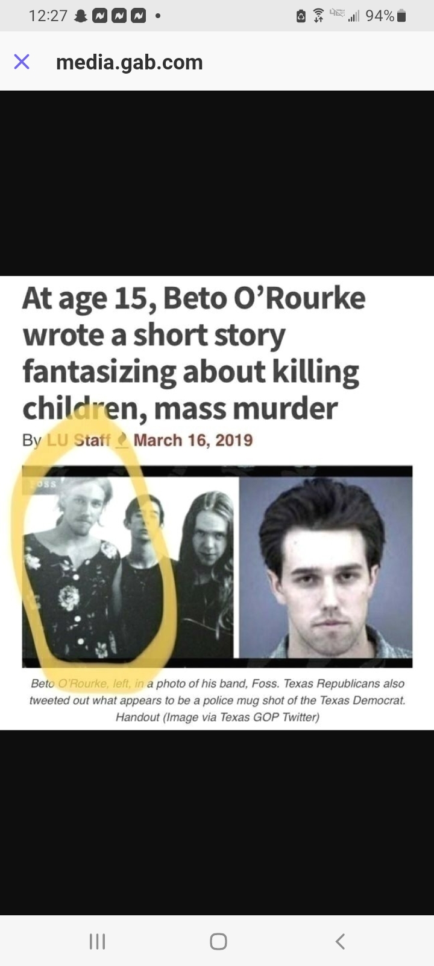The width and height of the screenshot is (434, 966).
Task: Tap the 12:27 clock
Action: coord(48,16)
